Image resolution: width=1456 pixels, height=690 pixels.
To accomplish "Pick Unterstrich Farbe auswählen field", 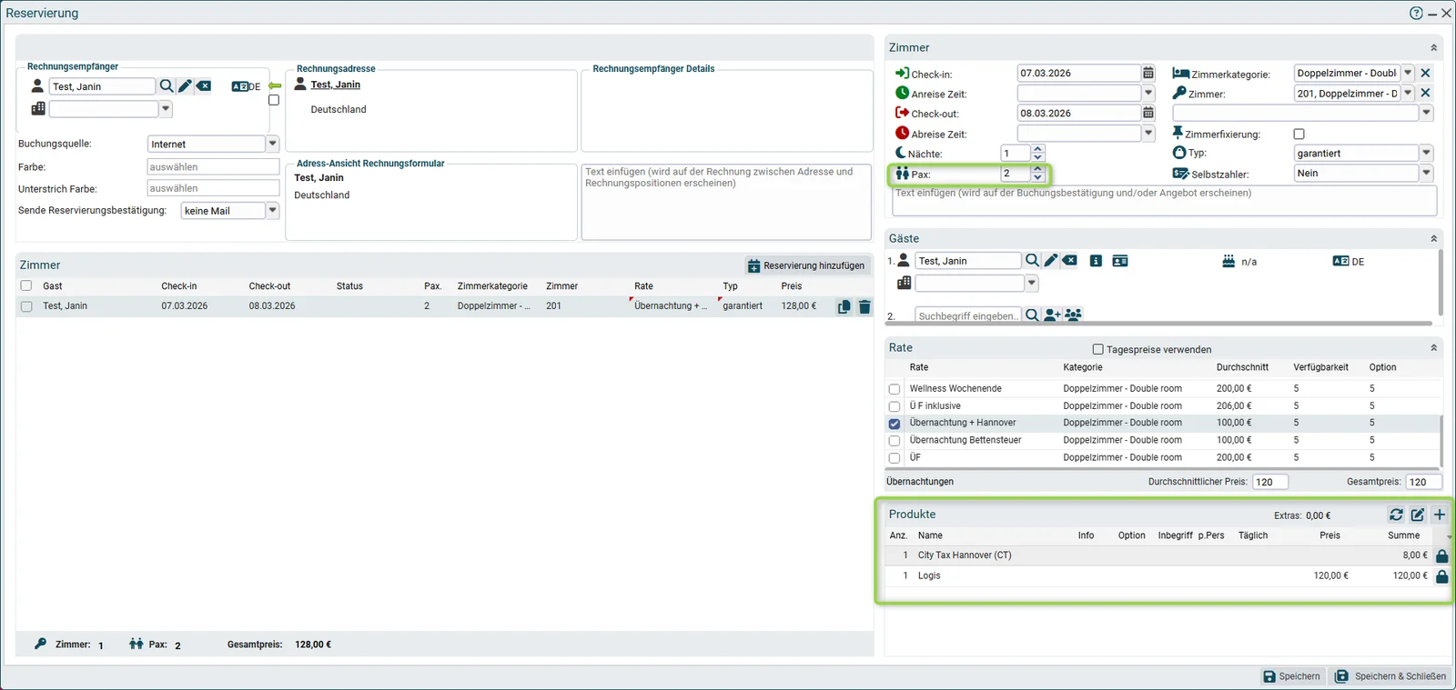I will (x=213, y=188).
